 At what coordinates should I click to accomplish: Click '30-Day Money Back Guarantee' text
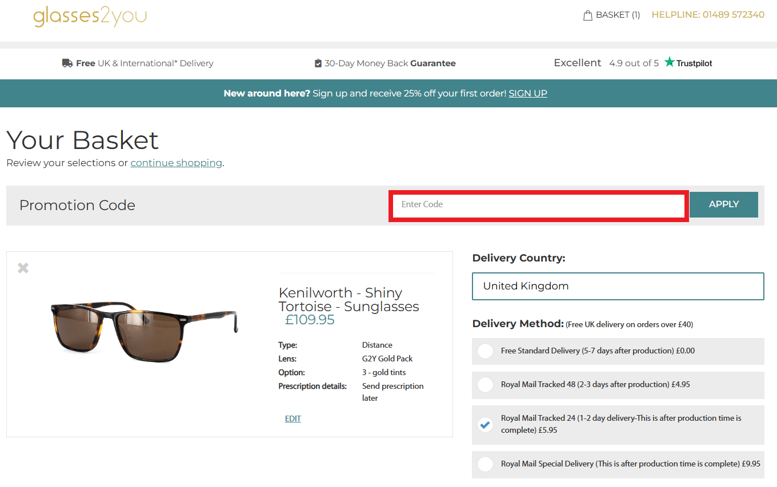[390, 63]
